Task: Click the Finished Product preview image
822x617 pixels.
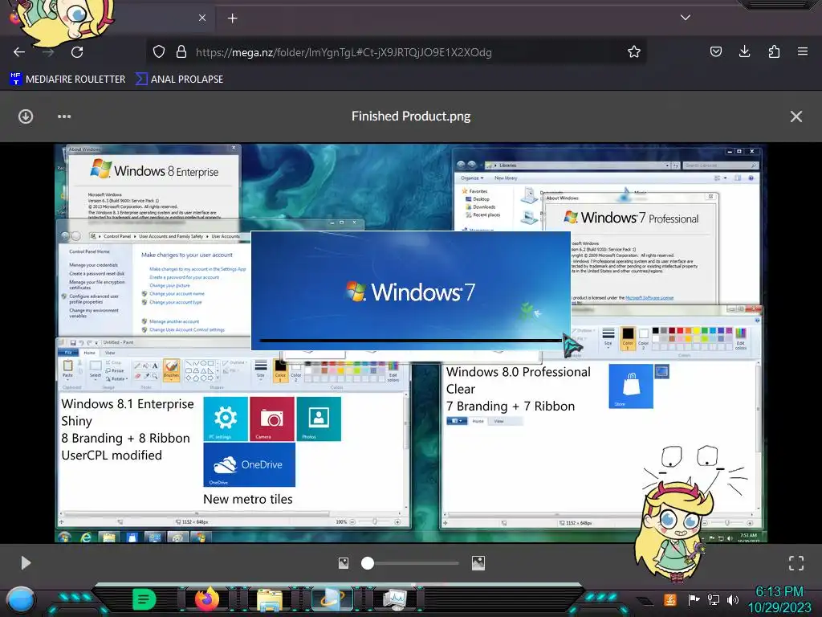Action: [410, 343]
